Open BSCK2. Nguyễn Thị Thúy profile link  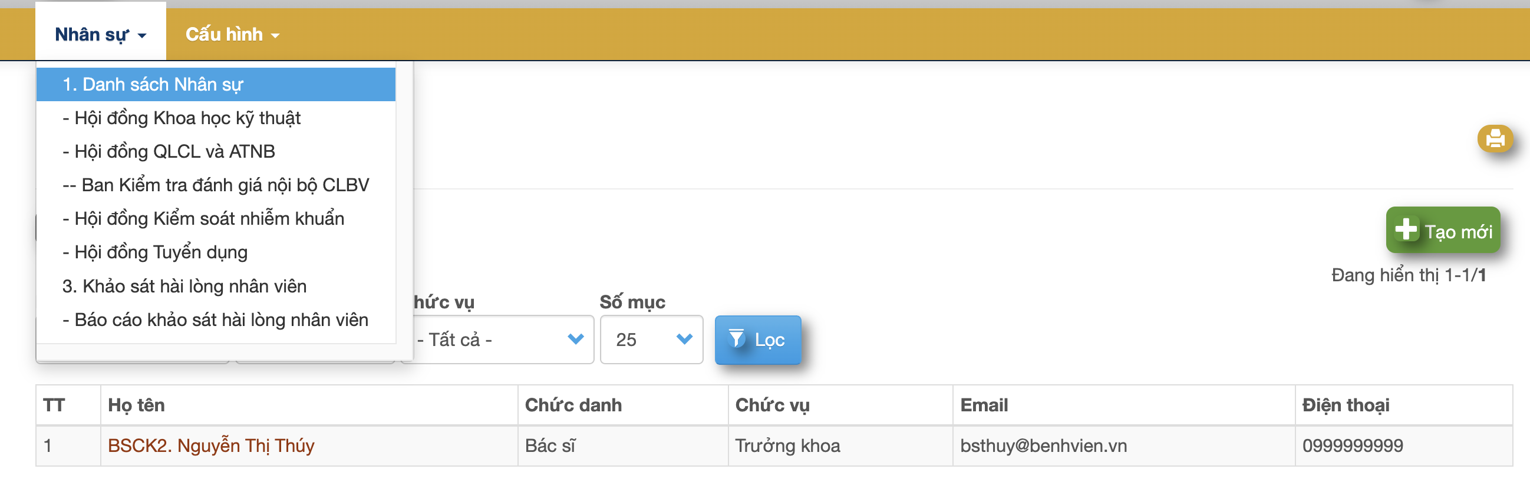pyautogui.click(x=211, y=446)
